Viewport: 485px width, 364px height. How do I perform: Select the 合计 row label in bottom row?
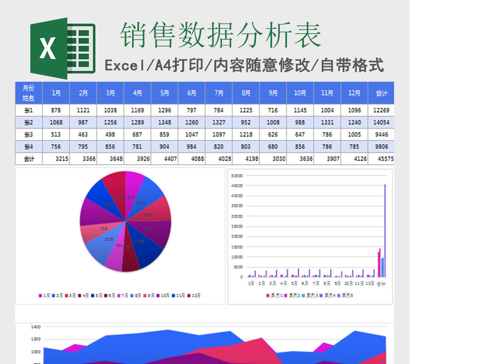pos(28,159)
